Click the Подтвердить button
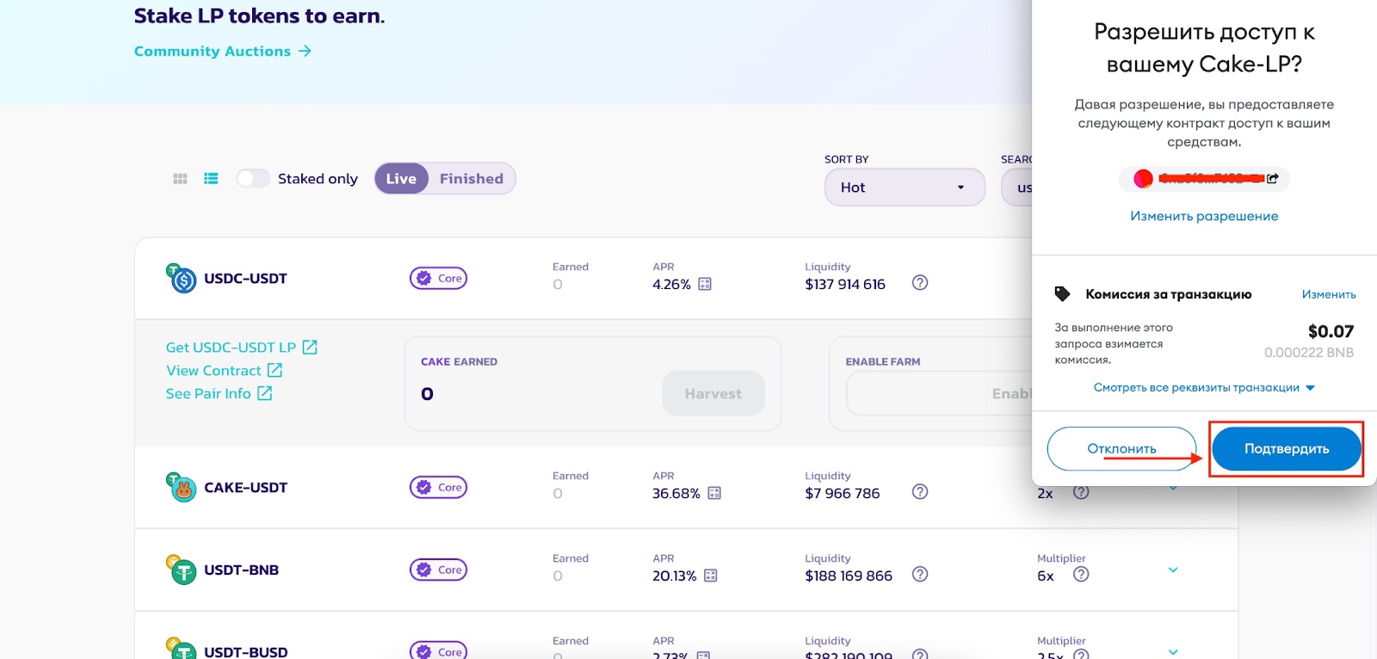 [1287, 448]
